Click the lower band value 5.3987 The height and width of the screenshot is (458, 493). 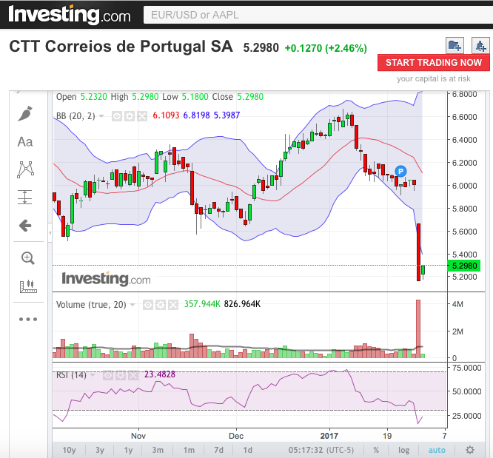[227, 115]
